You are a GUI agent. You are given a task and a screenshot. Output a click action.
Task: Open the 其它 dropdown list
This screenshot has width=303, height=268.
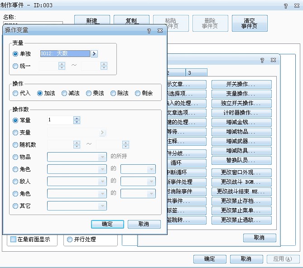[77, 206]
